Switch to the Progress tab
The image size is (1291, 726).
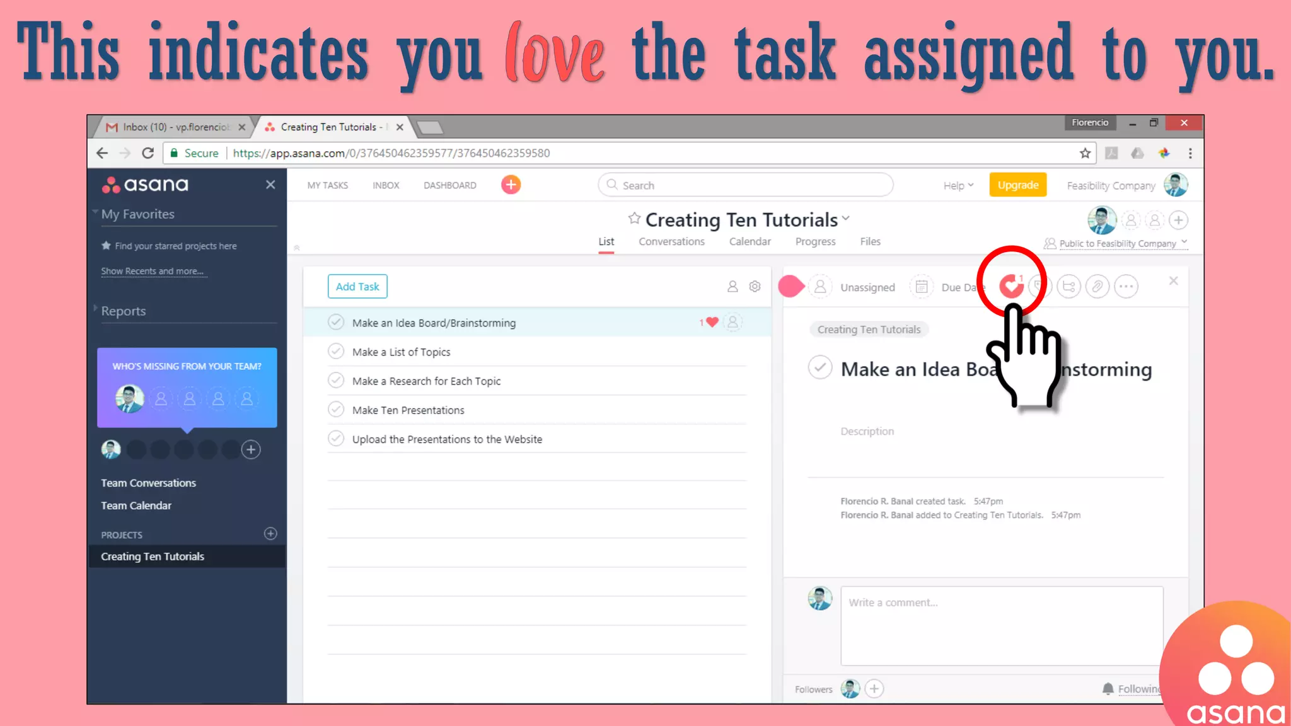815,241
